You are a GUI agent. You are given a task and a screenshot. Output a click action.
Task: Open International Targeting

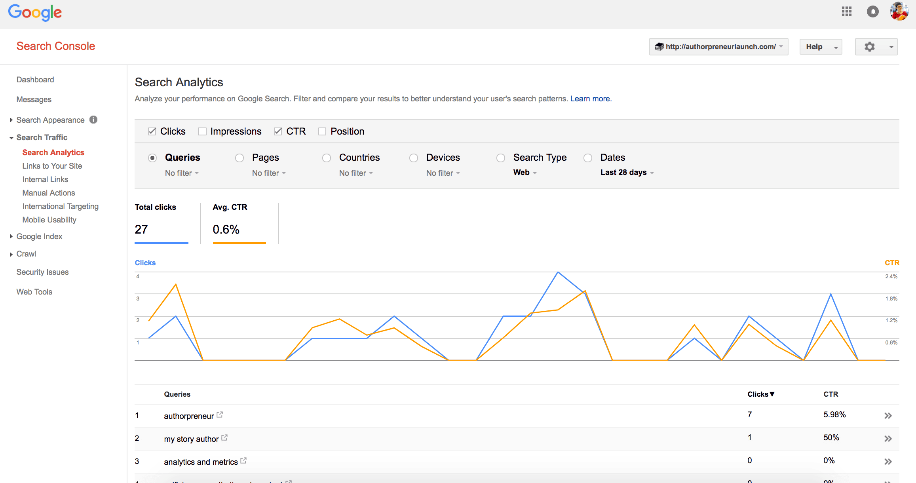click(x=61, y=206)
